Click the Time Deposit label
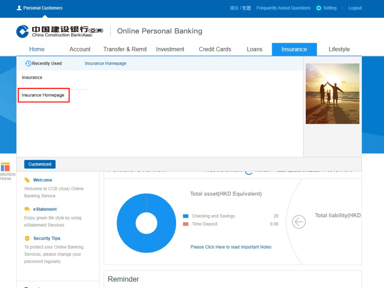 (x=204, y=224)
